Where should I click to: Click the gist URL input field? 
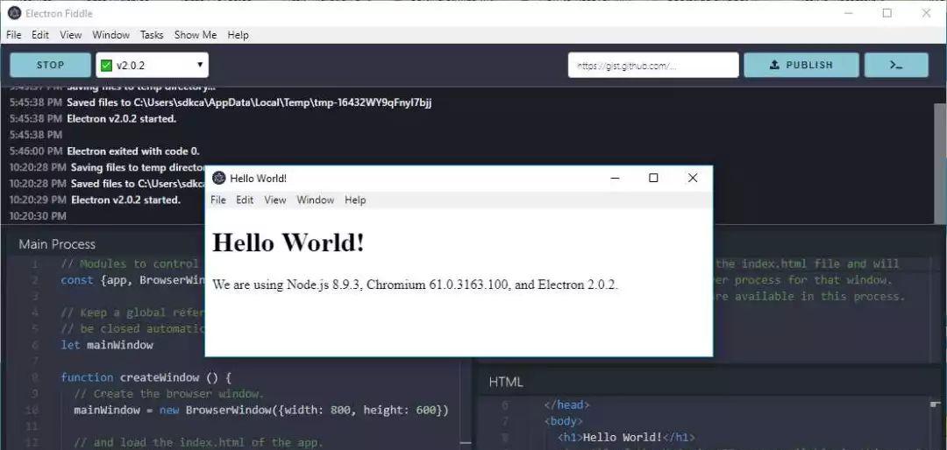point(653,65)
